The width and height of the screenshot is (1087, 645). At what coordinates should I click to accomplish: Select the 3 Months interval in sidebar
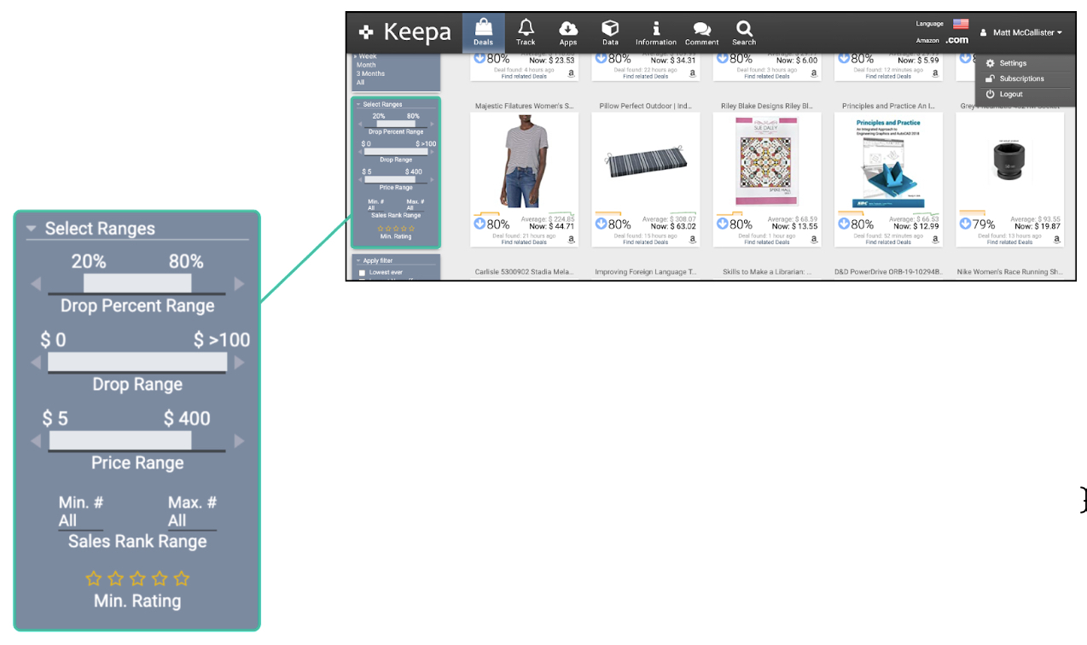370,73
